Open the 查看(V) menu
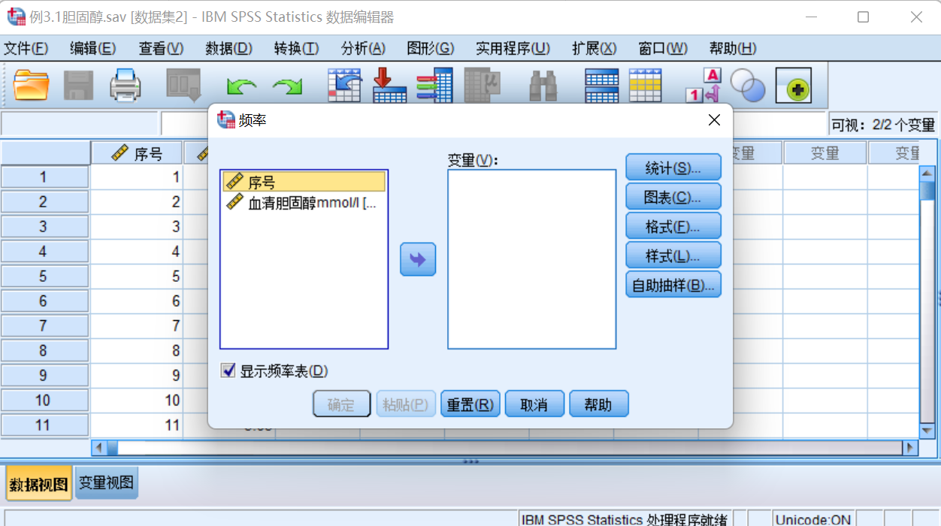The height and width of the screenshot is (526, 941). point(161,48)
